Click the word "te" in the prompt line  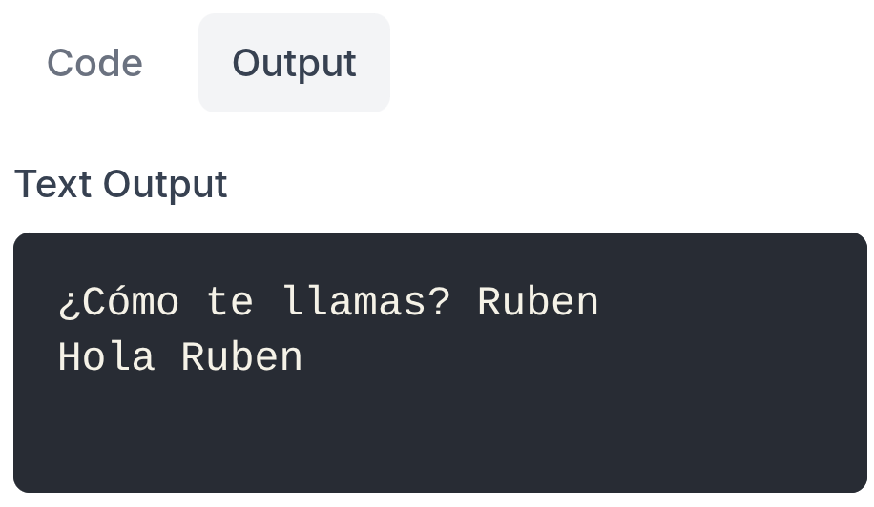[230, 303]
